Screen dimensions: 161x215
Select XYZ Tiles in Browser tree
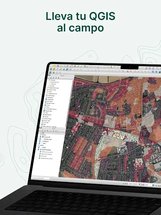click(x=46, y=123)
